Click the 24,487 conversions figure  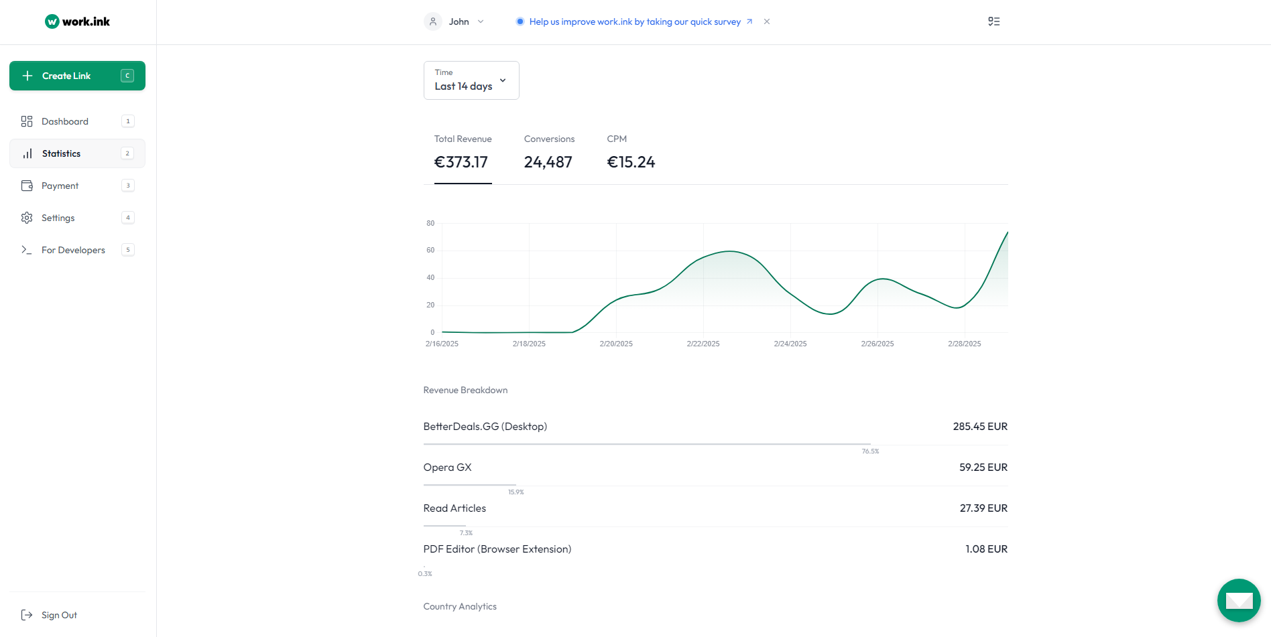coord(548,162)
